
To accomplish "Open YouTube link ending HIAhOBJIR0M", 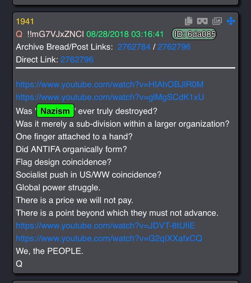I will (110, 85).
